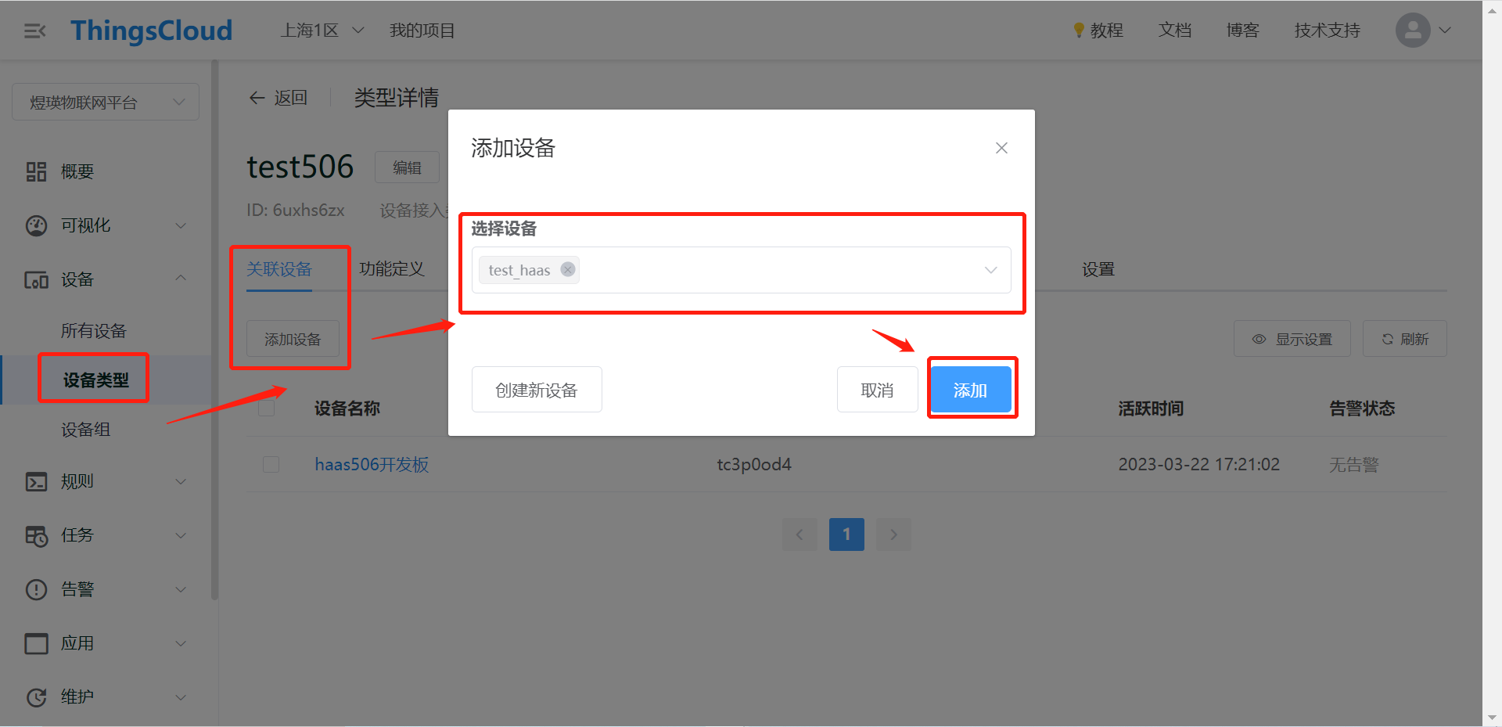This screenshot has height=727, width=1502.
Task: Click the 概要 overview icon
Action: click(x=36, y=171)
